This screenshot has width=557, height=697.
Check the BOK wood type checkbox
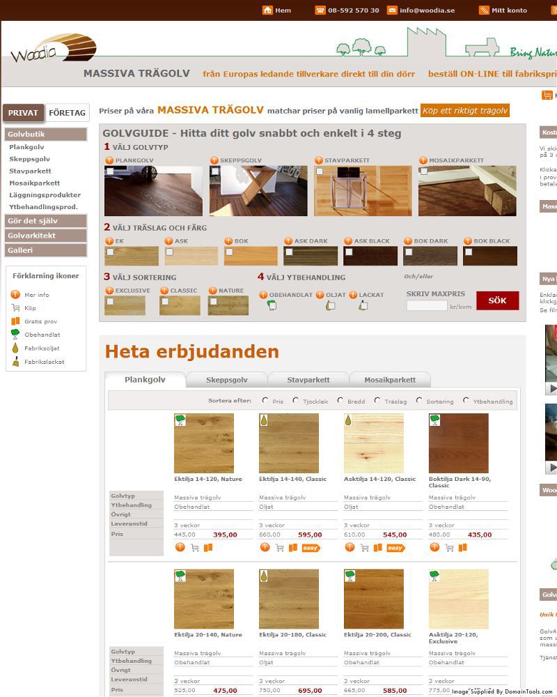tap(229, 252)
